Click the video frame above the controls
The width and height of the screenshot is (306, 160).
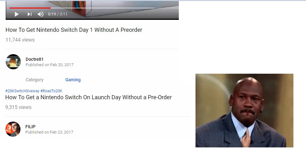coord(92,4)
